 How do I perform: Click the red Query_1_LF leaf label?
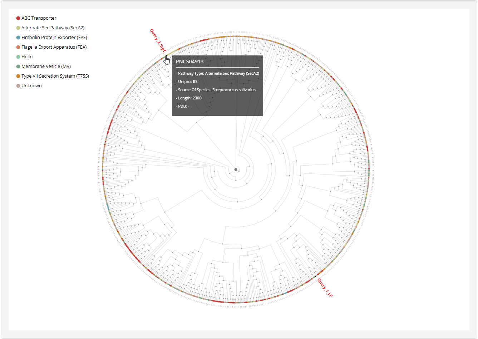(325, 288)
